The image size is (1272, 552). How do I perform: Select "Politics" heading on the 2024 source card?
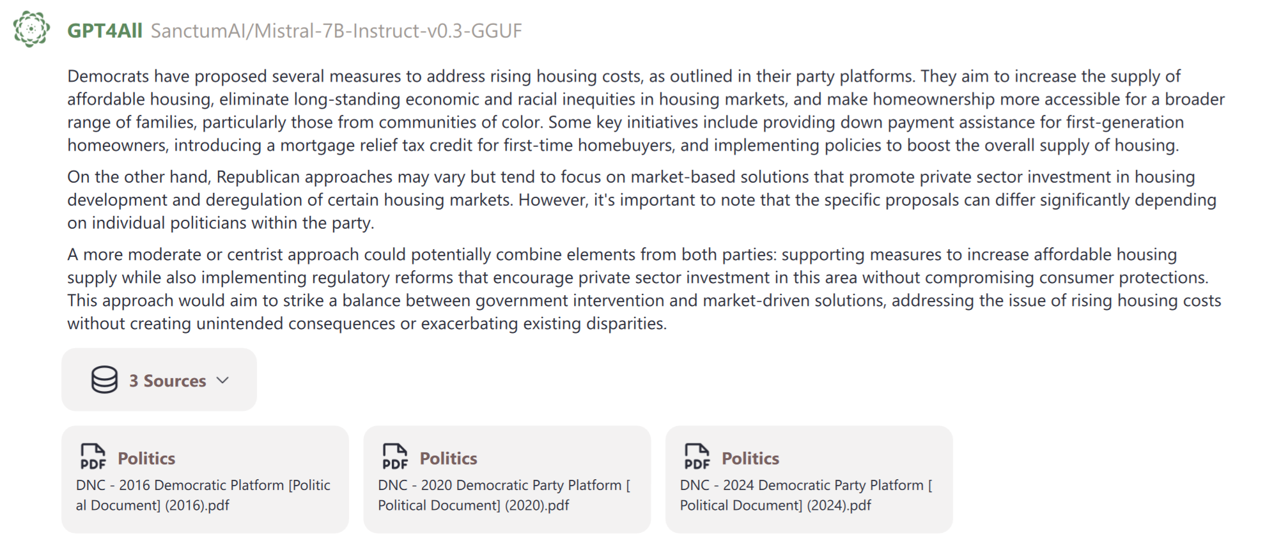[x=750, y=458]
